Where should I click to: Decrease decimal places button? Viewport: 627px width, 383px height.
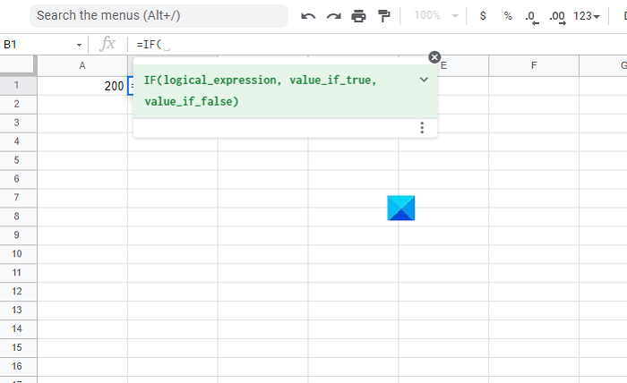tap(531, 17)
